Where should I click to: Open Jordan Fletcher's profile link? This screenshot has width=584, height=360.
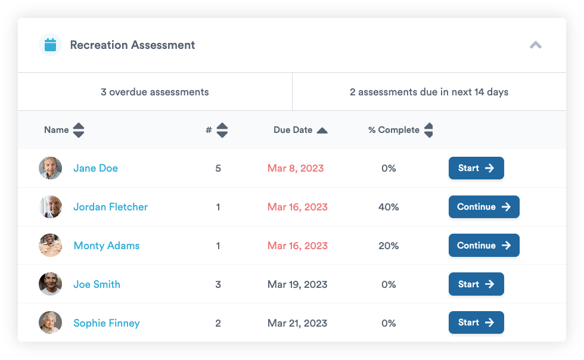click(110, 207)
